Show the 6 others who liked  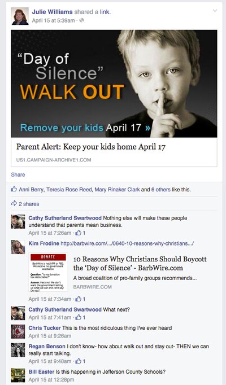click(161, 190)
